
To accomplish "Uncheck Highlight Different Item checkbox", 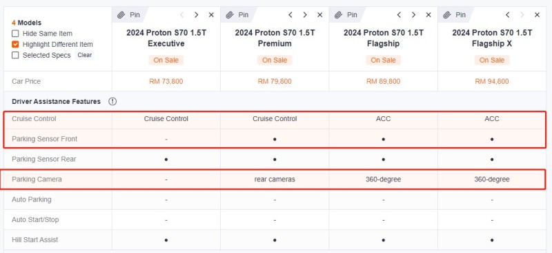I will 15,45.
